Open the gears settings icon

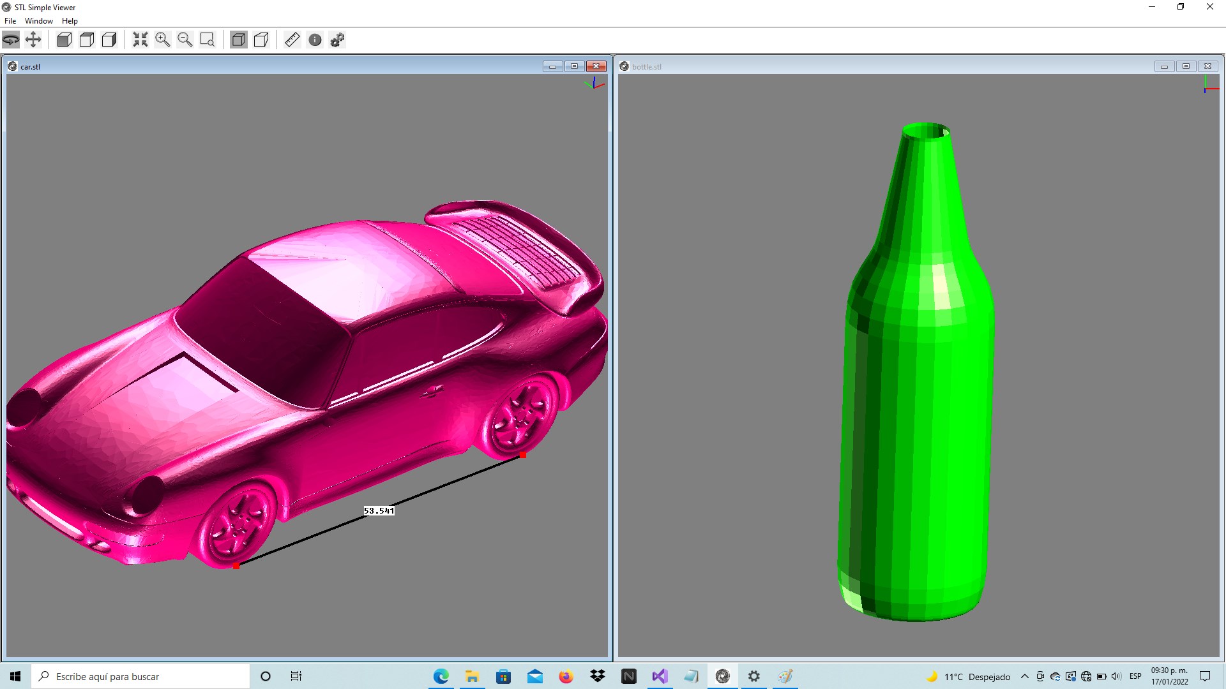[x=338, y=40]
